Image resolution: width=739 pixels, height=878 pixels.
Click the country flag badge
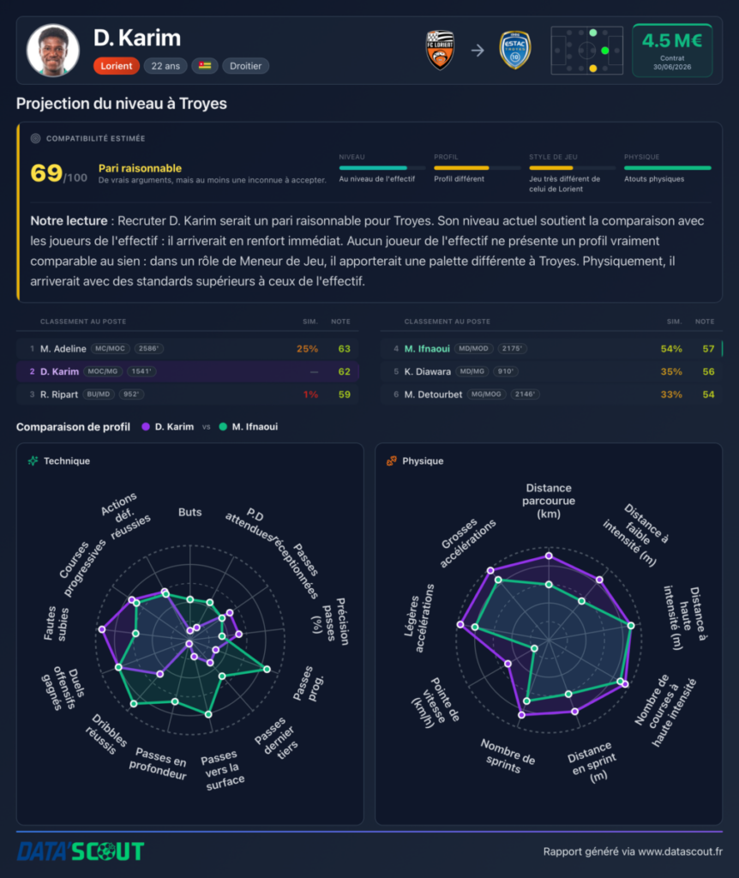tap(204, 66)
